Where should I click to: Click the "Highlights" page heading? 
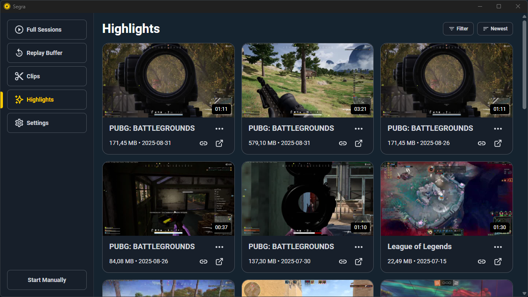pyautogui.click(x=131, y=29)
